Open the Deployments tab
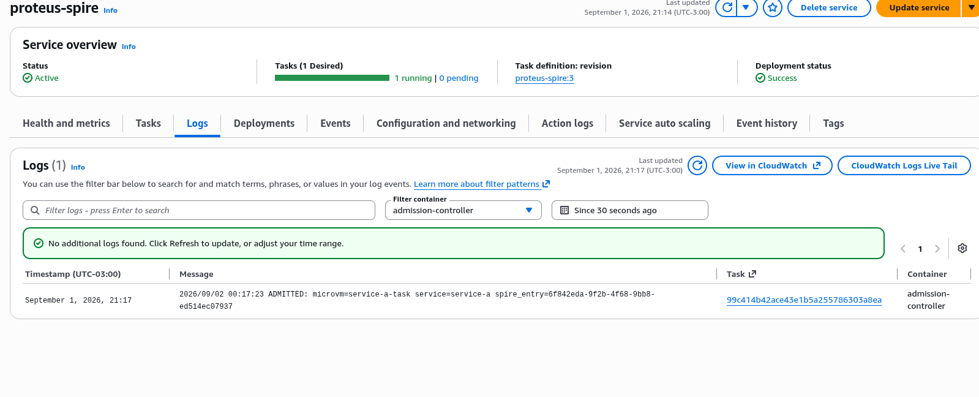979x397 pixels. (x=264, y=123)
